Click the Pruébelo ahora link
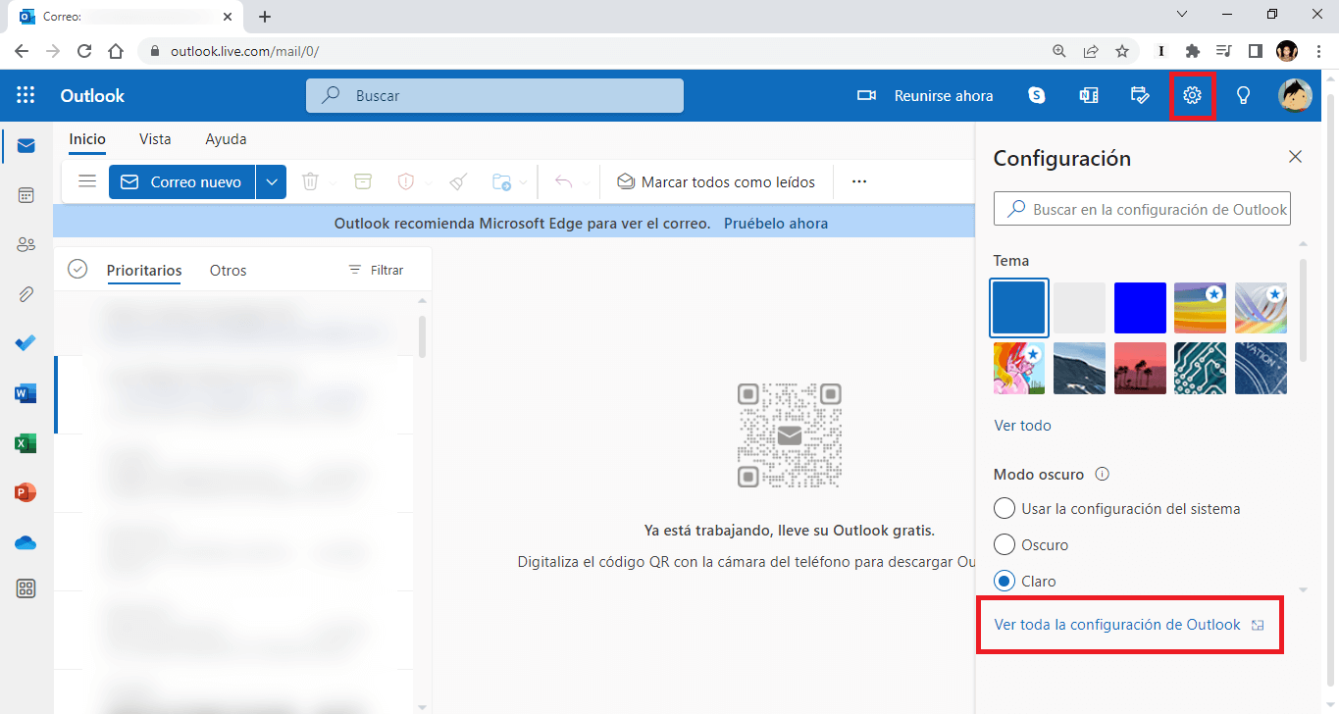Screen dimensions: 1339x714 pyautogui.click(x=776, y=223)
